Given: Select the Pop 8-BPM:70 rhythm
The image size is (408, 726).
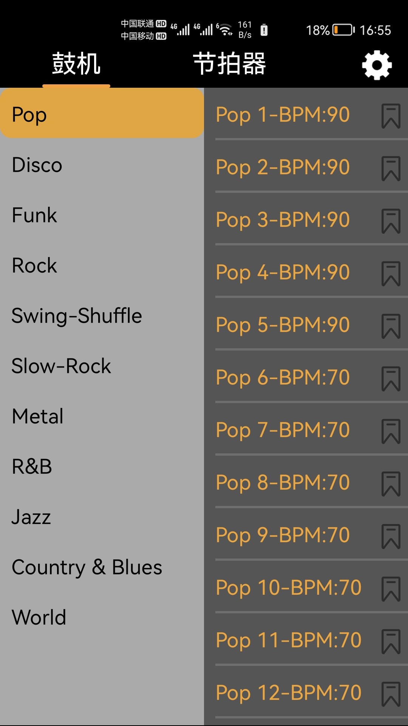Looking at the screenshot, I should 283,482.
